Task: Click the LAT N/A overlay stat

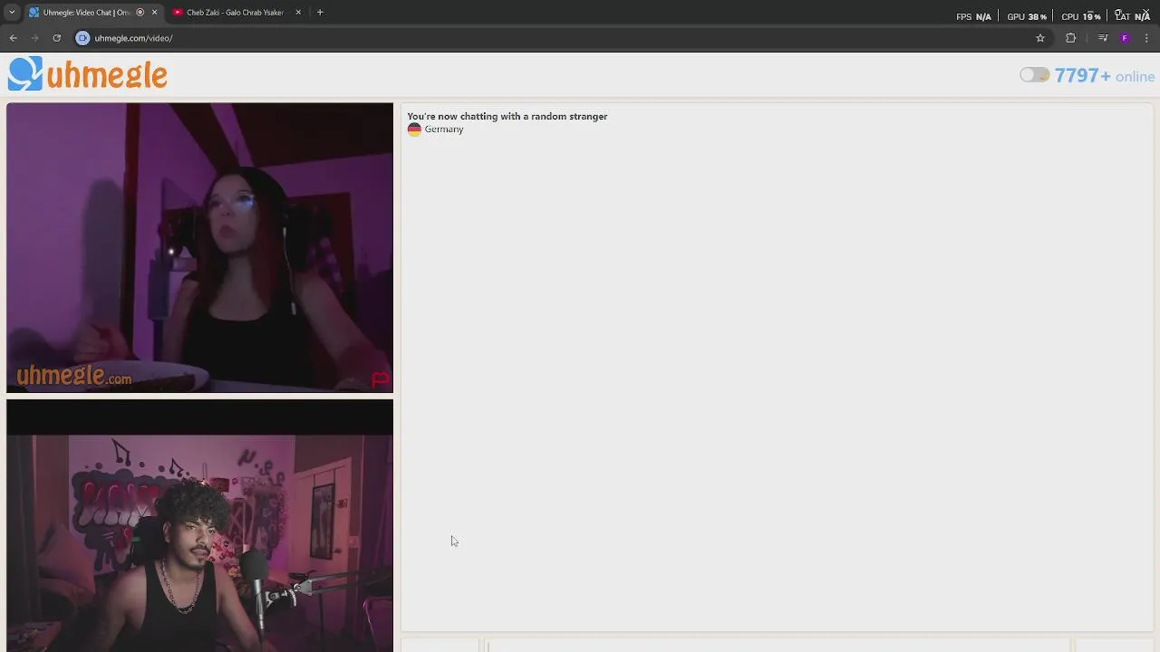Action: click(1133, 16)
